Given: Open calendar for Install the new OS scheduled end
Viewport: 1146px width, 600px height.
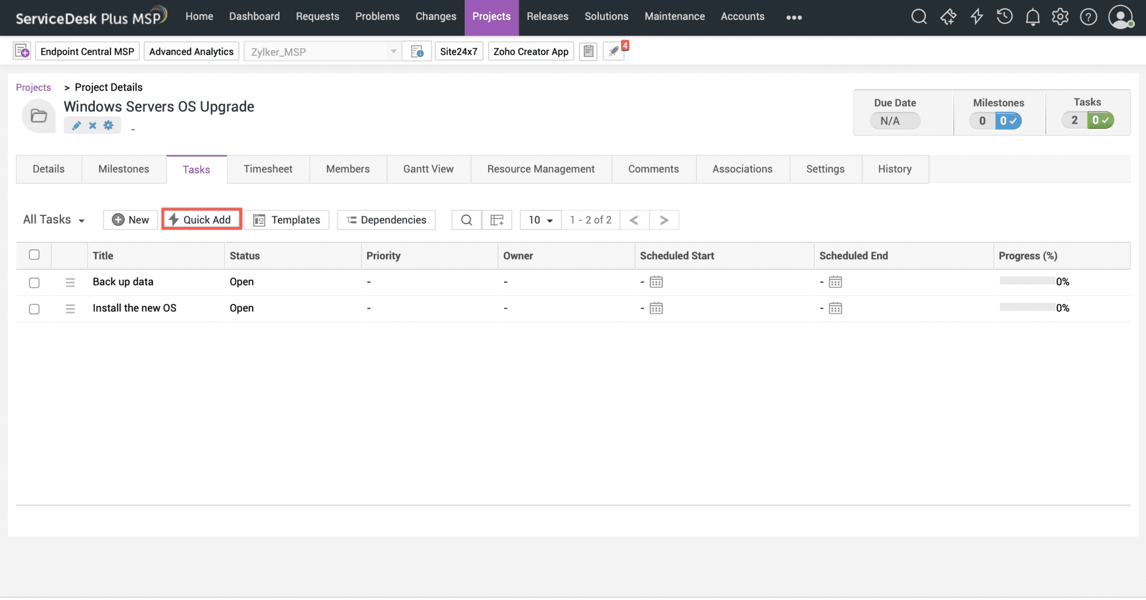Looking at the screenshot, I should 835,308.
